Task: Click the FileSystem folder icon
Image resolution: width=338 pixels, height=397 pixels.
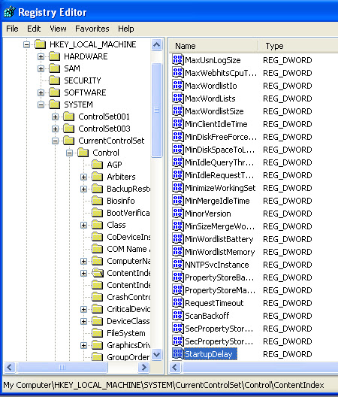Action: point(98,333)
